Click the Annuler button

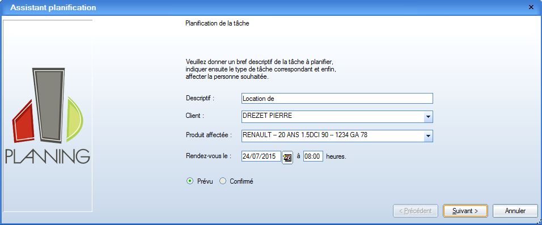[515, 211]
